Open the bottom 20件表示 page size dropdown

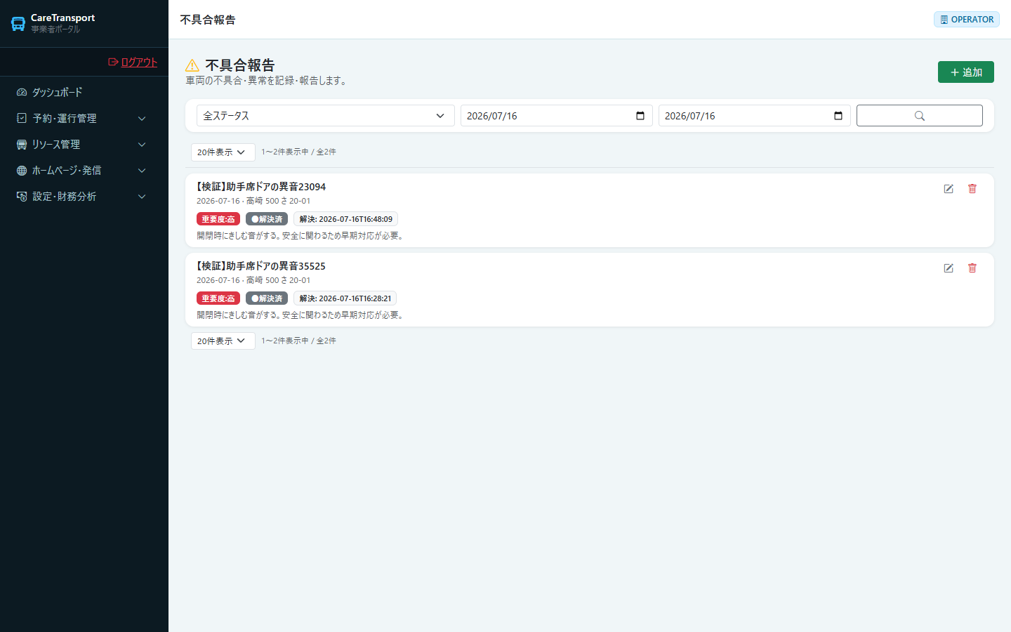(x=223, y=341)
